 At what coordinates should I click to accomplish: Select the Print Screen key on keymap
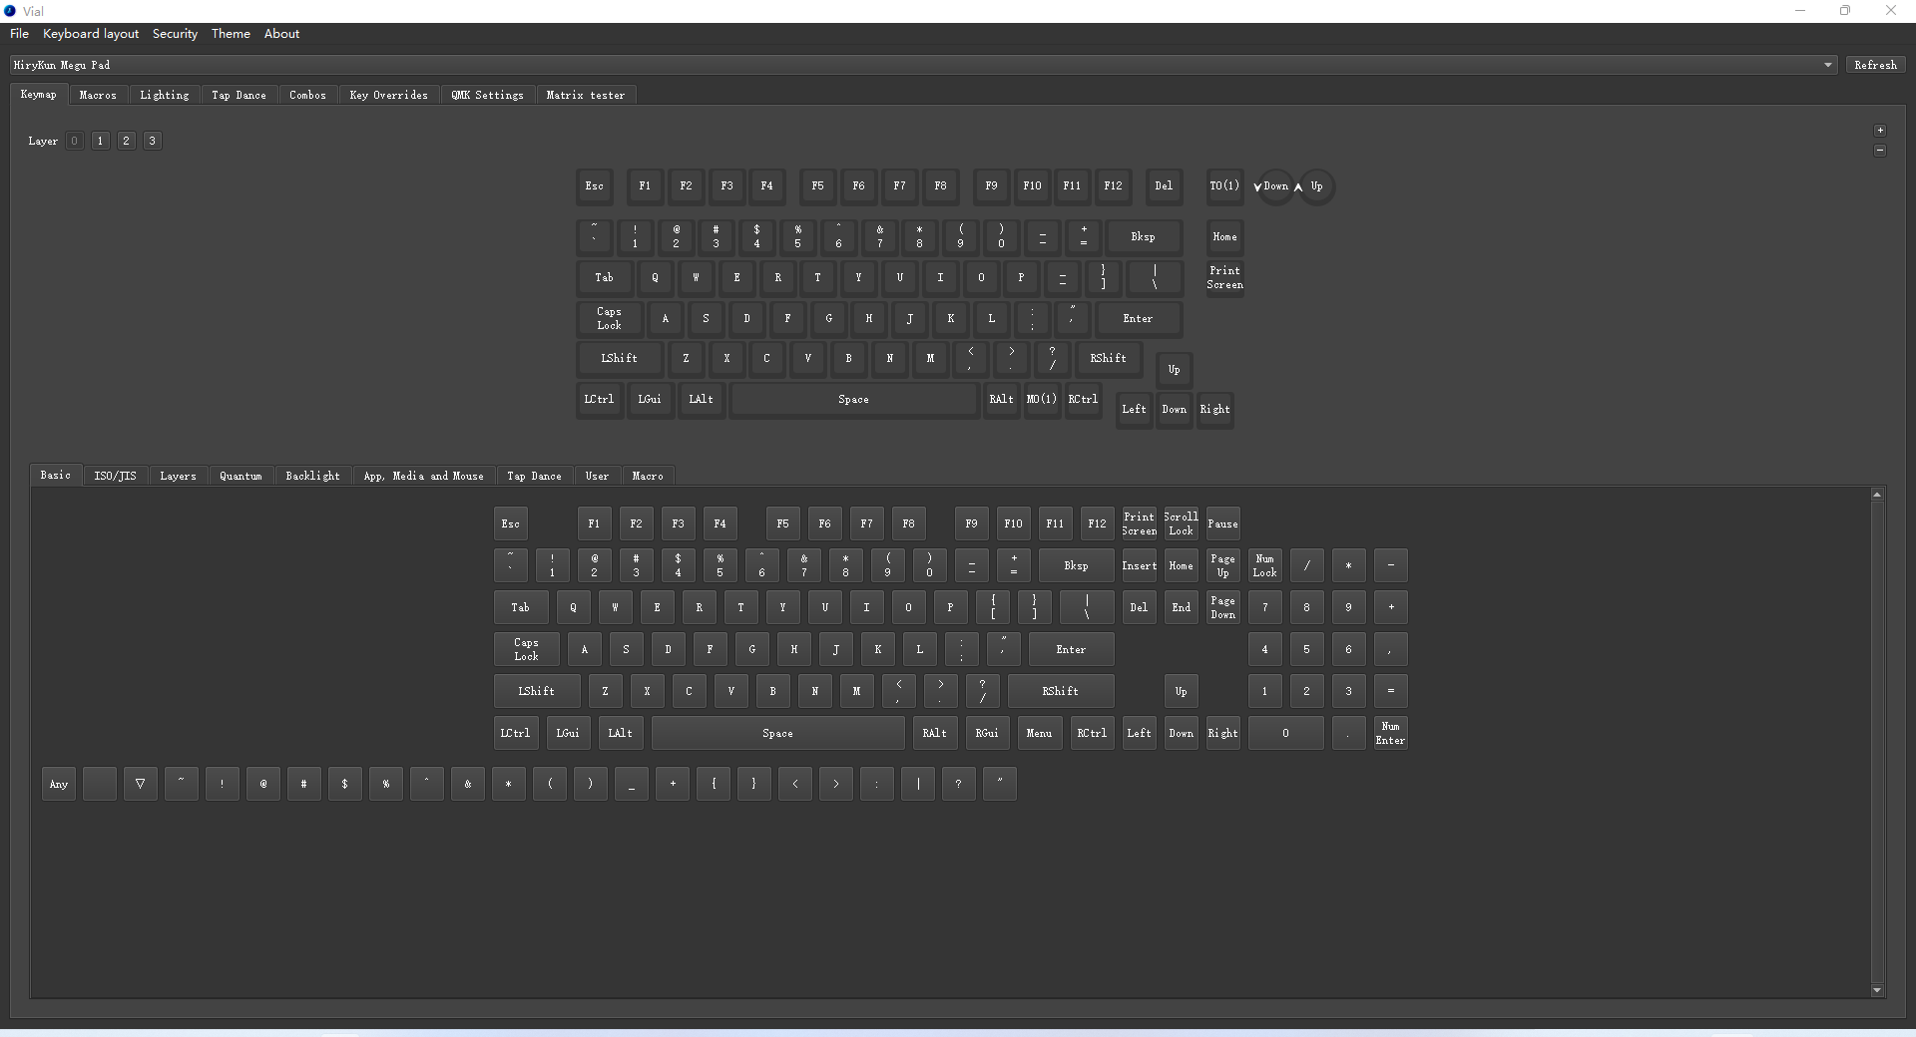1224,277
